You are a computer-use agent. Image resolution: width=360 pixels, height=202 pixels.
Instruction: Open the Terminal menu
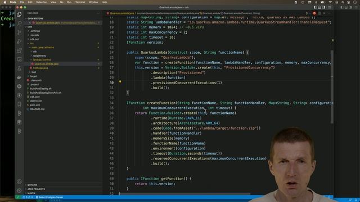pyautogui.click(x=80, y=2)
